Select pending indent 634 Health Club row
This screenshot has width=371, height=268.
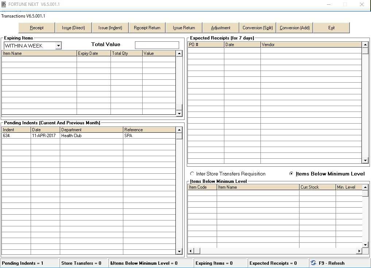[73, 136]
